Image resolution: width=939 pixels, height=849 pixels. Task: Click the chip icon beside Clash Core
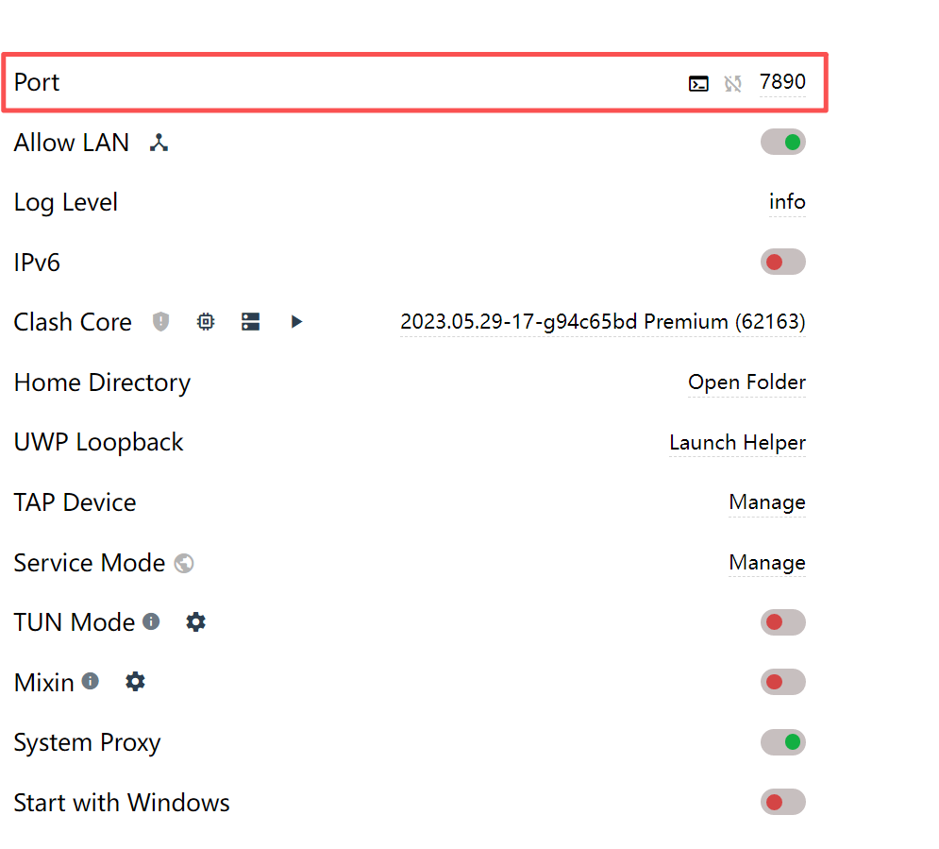(206, 322)
